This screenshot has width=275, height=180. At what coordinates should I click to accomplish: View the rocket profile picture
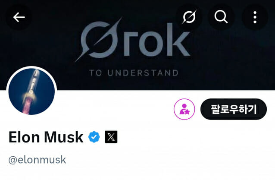click(x=31, y=92)
